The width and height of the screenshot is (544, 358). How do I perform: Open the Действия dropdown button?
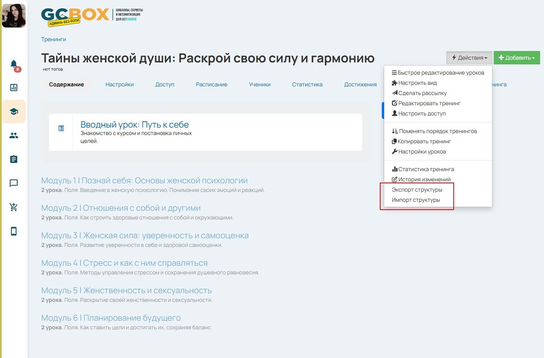click(469, 58)
